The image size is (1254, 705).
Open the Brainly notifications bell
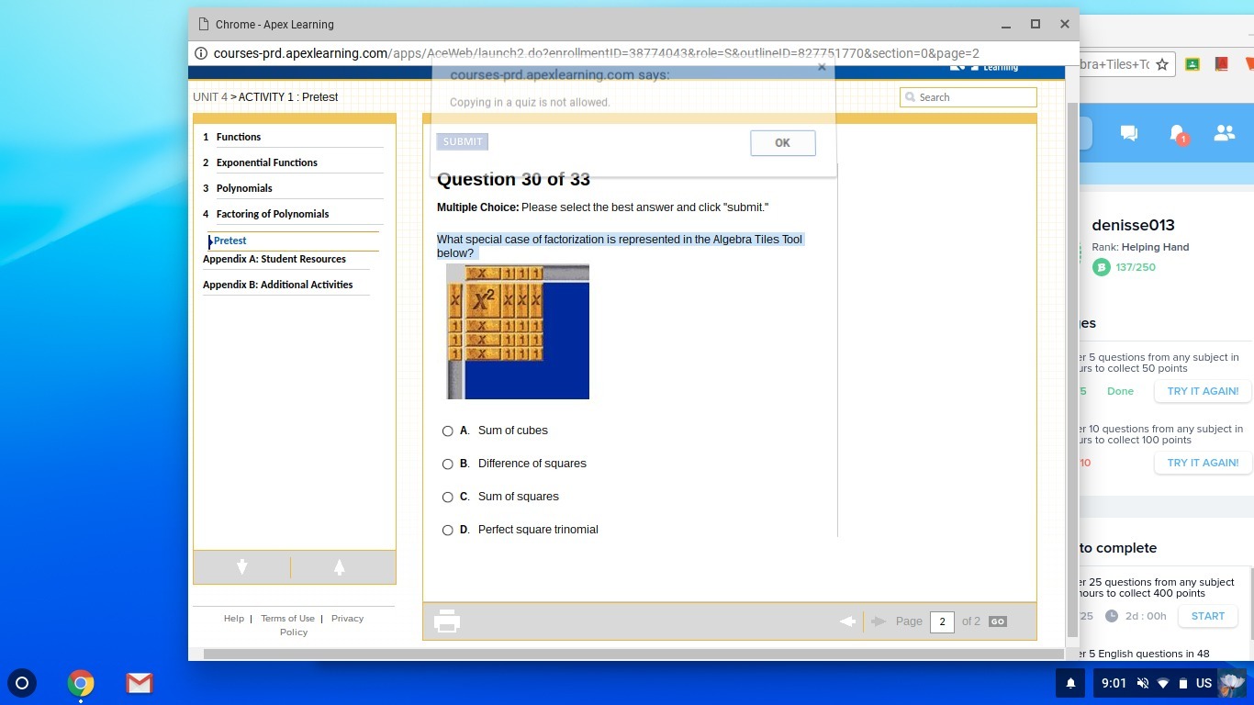[1177, 134]
